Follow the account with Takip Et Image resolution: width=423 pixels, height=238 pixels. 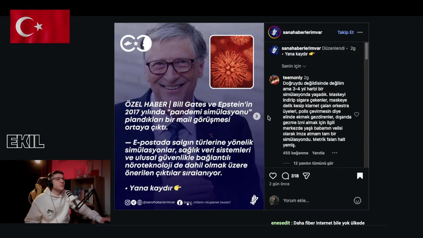345,32
